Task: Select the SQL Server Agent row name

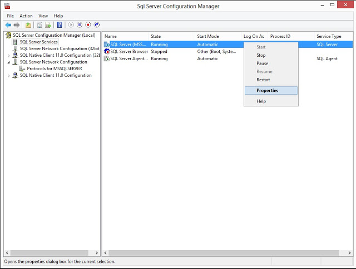Action: tap(129, 58)
